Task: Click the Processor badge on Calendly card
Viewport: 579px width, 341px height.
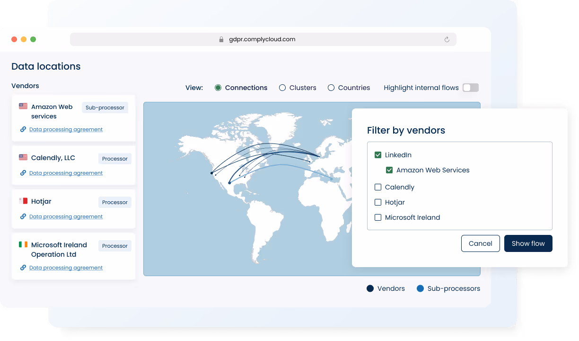Action: pos(115,159)
